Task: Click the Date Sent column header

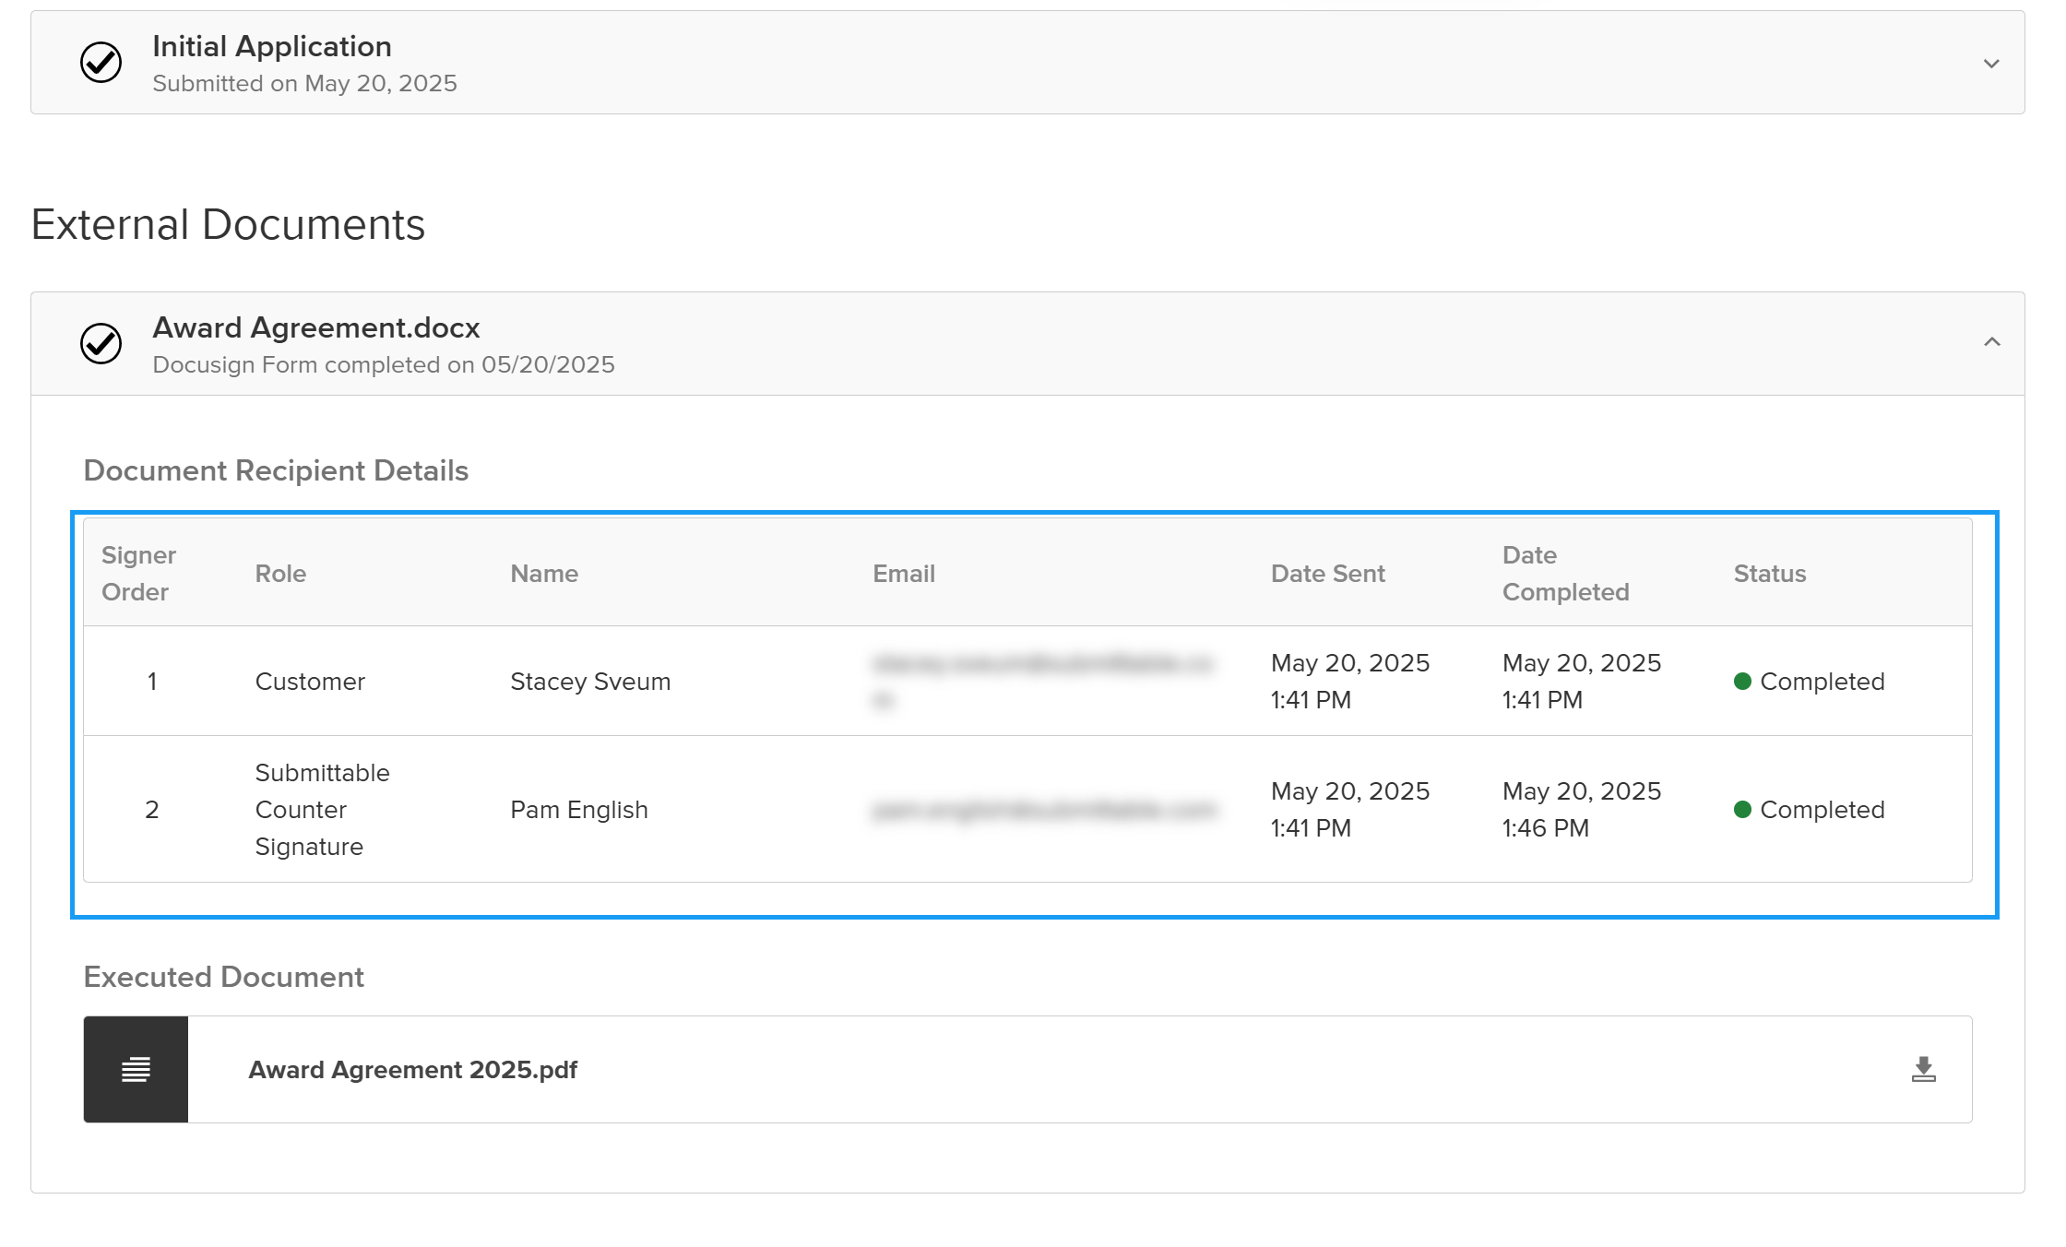Action: coord(1327,574)
